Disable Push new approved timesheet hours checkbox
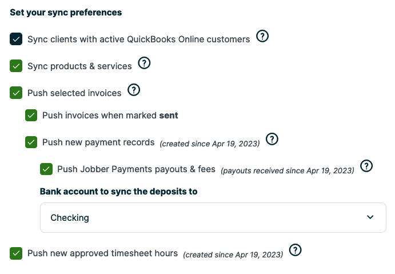Image resolution: width=395 pixels, height=274 pixels. 16,253
